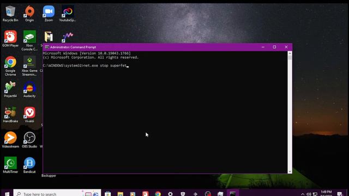
Task: Open GOM Player from taskbar
Action: point(146,194)
